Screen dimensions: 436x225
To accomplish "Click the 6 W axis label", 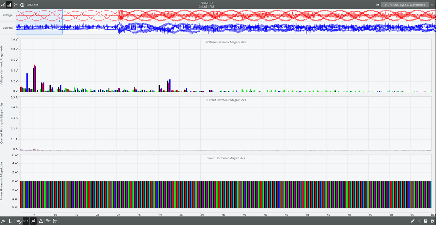I will coord(15,155).
